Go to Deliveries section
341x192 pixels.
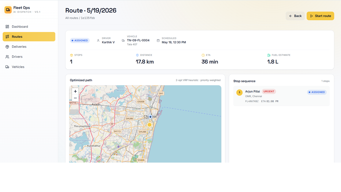[29, 46]
